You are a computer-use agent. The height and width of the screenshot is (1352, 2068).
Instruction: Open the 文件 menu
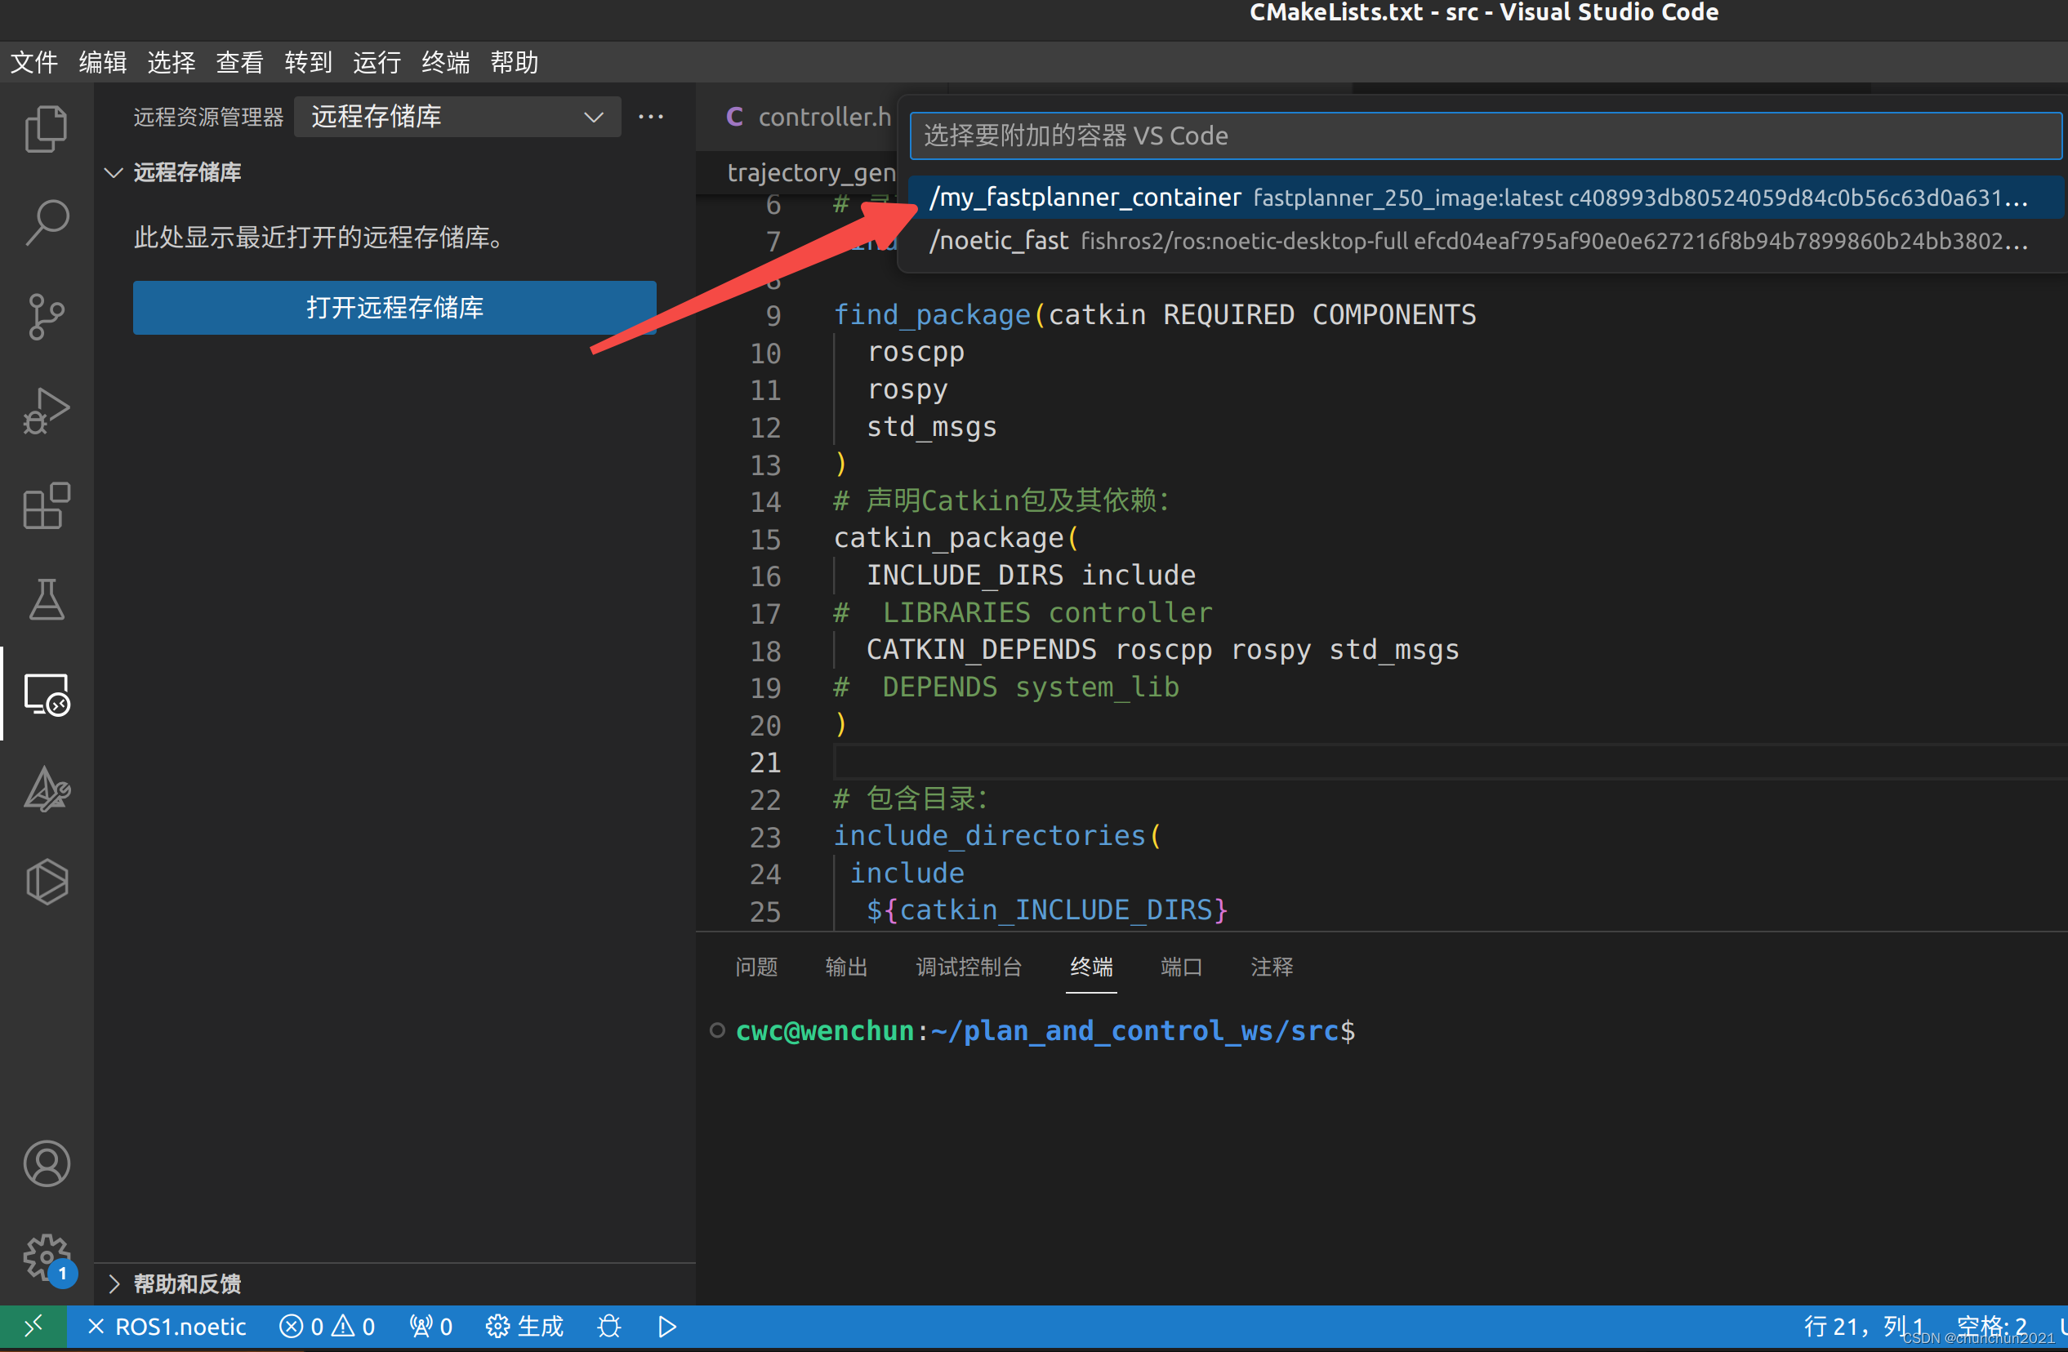(33, 62)
